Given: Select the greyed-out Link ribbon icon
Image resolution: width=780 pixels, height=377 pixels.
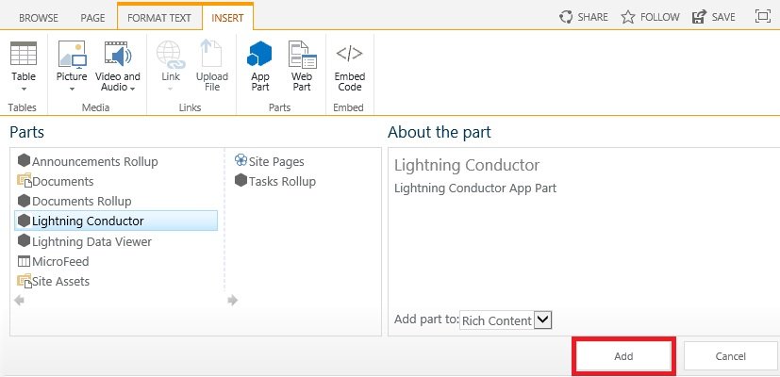Looking at the screenshot, I should coord(171,55).
